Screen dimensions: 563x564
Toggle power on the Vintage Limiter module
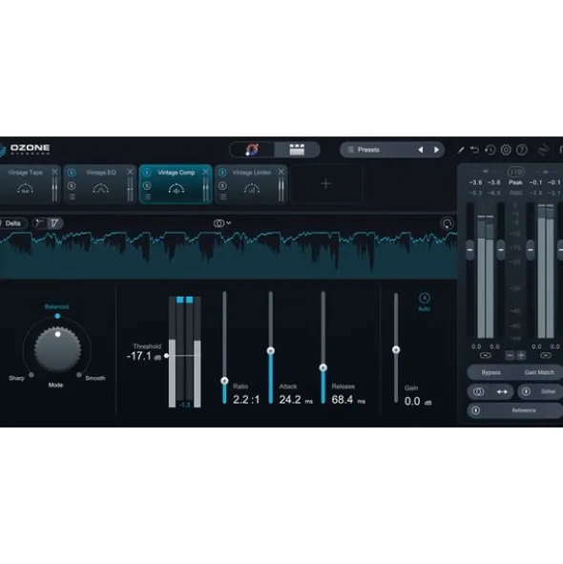222,173
